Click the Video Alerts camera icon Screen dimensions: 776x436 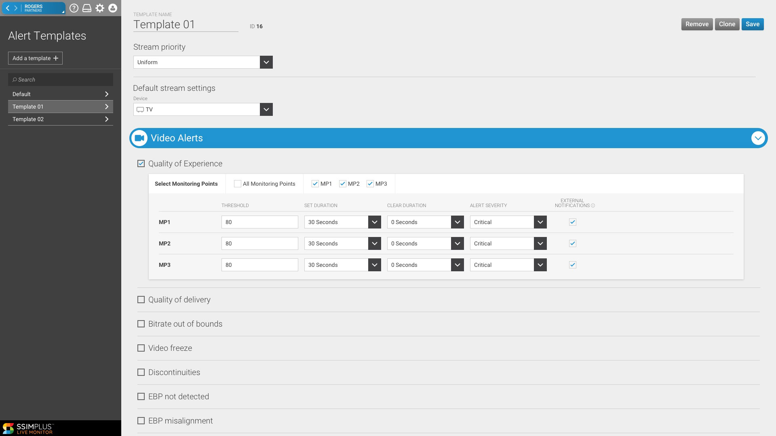pyautogui.click(x=139, y=138)
